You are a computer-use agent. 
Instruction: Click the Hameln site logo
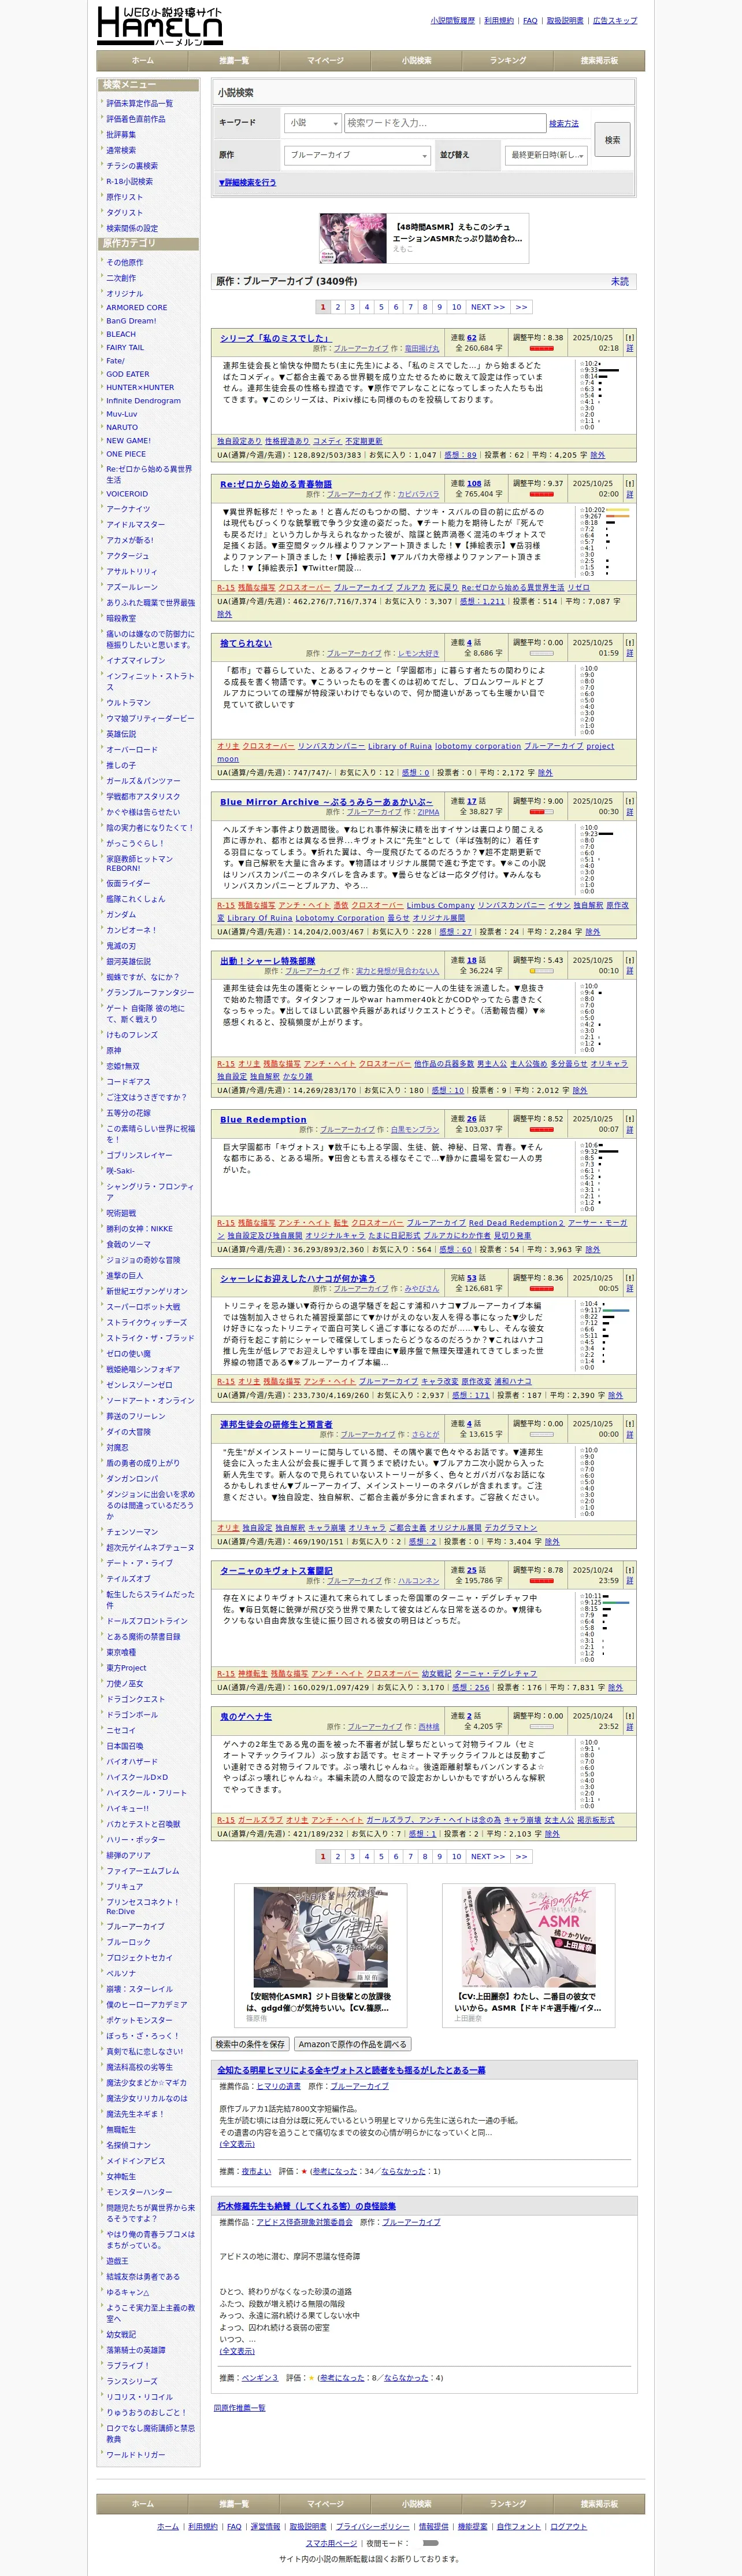[x=160, y=25]
